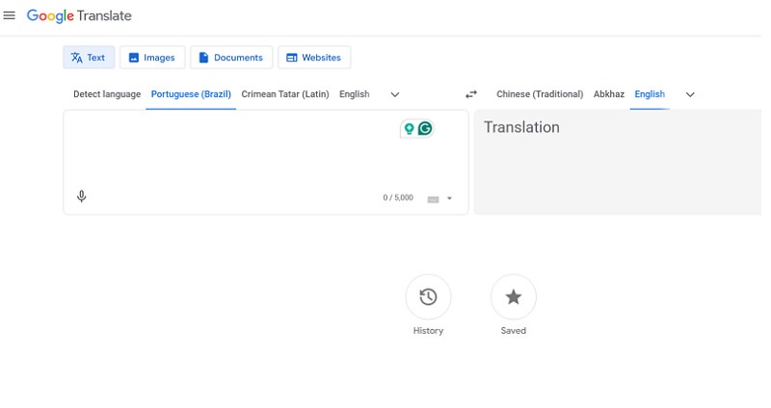Switch to Websites translation mode
The width and height of the screenshot is (771, 408).
pyautogui.click(x=314, y=58)
